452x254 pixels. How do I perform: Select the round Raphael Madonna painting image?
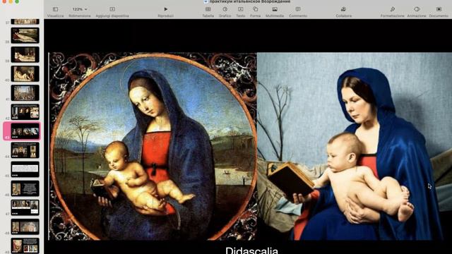pos(153,146)
